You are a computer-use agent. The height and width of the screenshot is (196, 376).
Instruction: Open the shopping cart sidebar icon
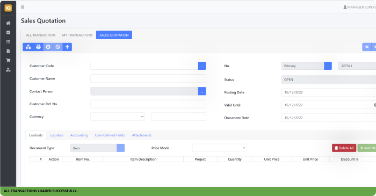tap(8, 60)
